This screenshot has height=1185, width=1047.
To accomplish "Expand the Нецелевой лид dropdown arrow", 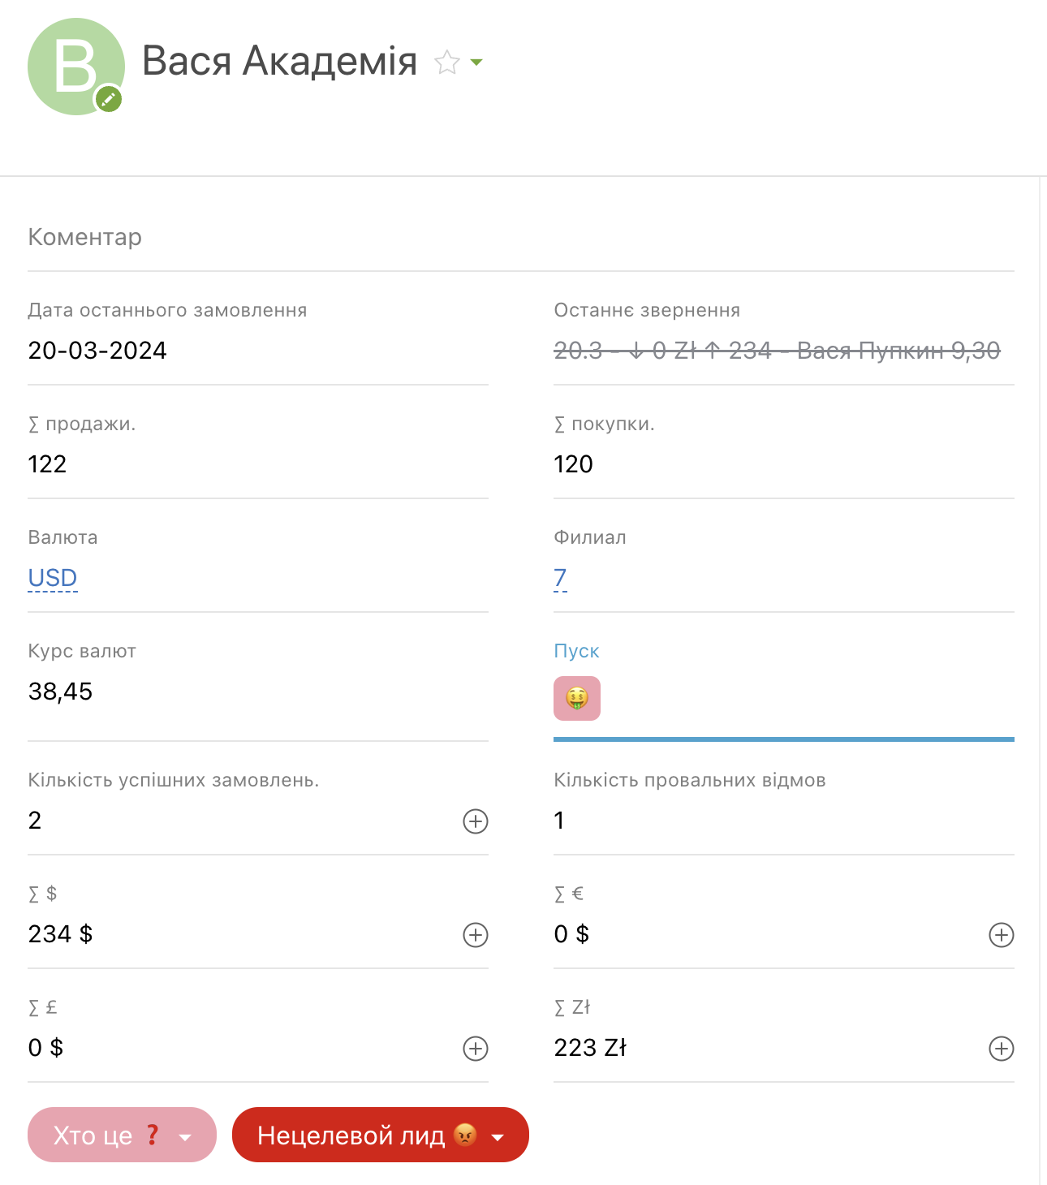I will [x=498, y=1136].
